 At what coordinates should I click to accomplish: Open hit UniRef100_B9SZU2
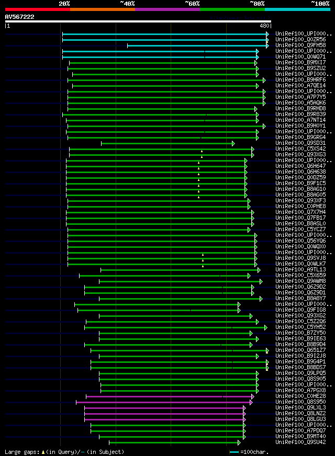[x=300, y=68]
